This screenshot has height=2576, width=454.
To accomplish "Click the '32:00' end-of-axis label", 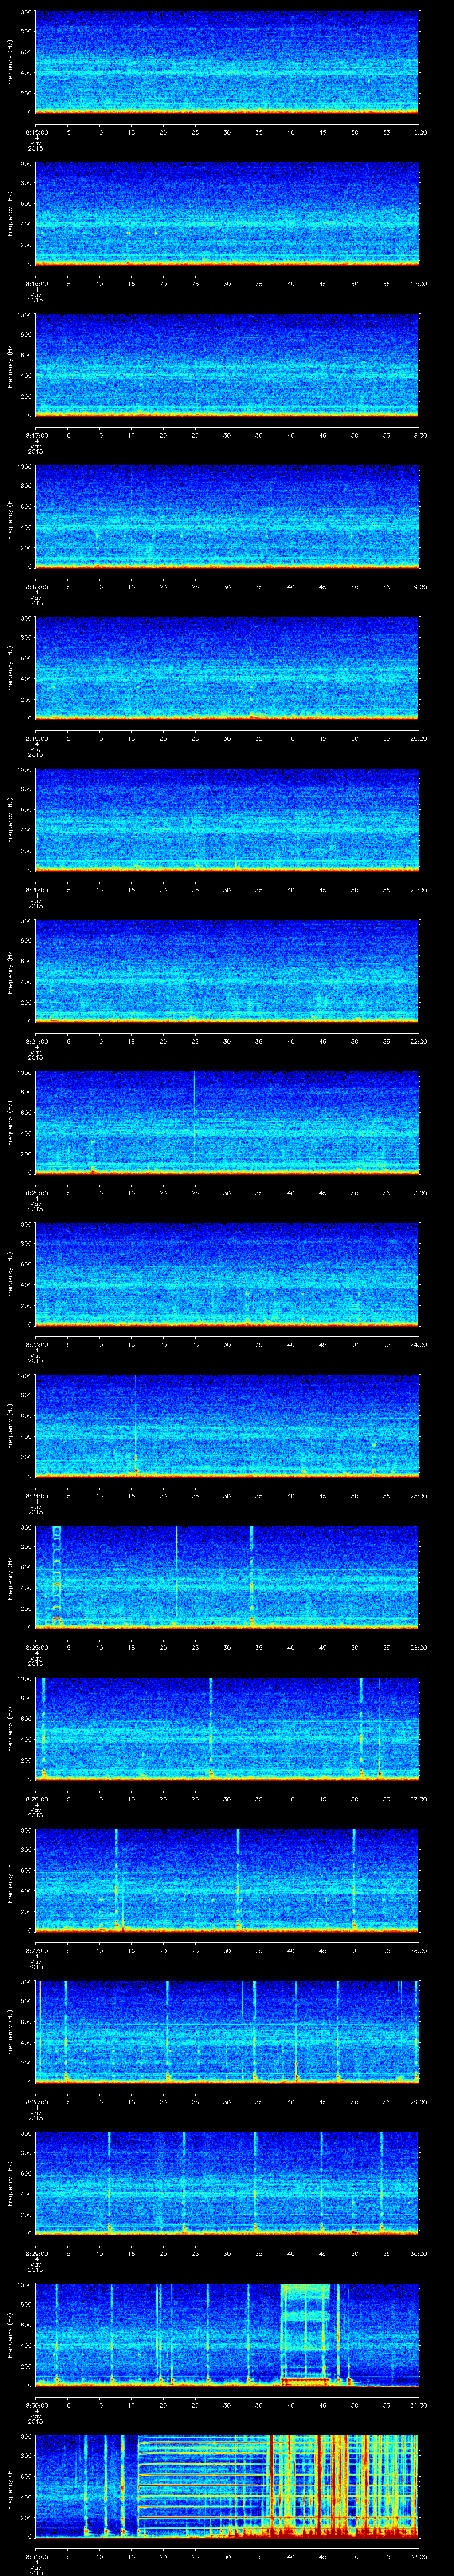I will tap(419, 2556).
